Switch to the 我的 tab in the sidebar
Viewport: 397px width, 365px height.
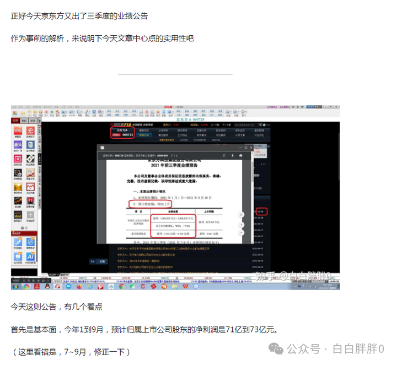coord(24,121)
